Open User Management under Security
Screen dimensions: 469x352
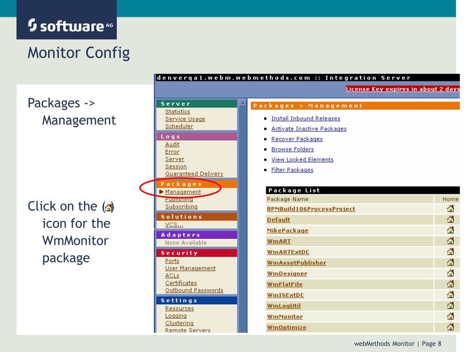click(190, 268)
